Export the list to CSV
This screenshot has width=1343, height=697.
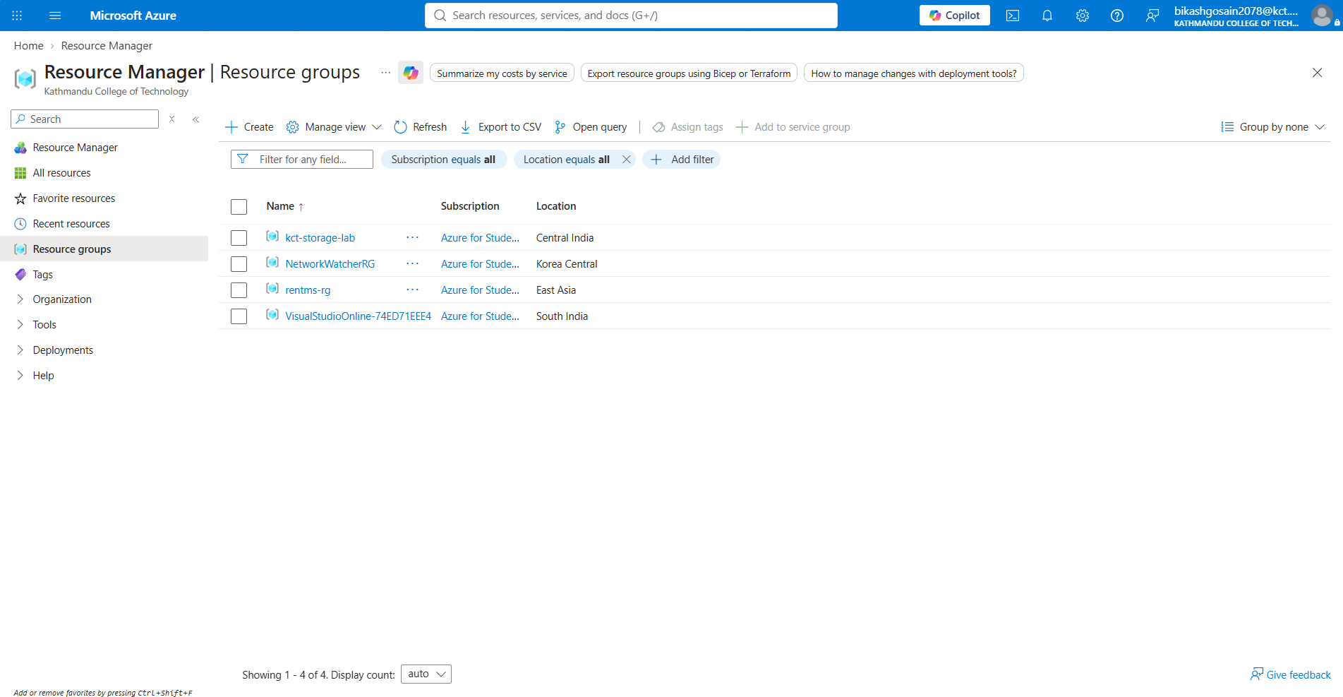tap(501, 127)
